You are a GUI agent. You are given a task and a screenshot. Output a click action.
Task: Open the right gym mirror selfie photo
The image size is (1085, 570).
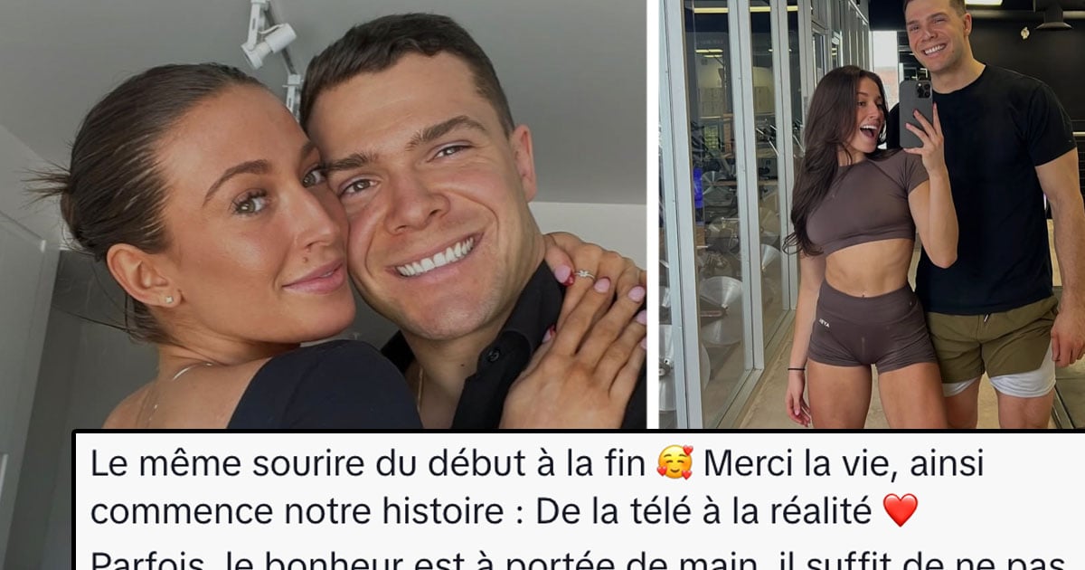(x=872, y=214)
